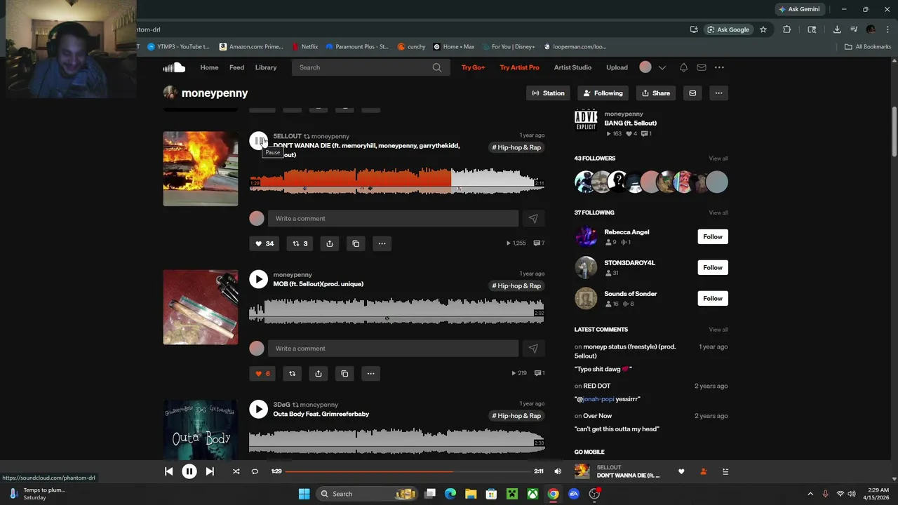
Task: Seek in DON'T WANNA DIE waveform
Action: pyautogui.click(x=396, y=181)
